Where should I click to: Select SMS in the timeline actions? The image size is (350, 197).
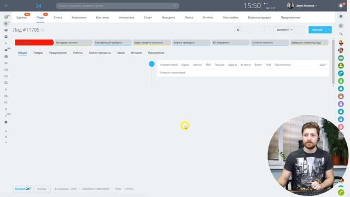[x=208, y=65]
